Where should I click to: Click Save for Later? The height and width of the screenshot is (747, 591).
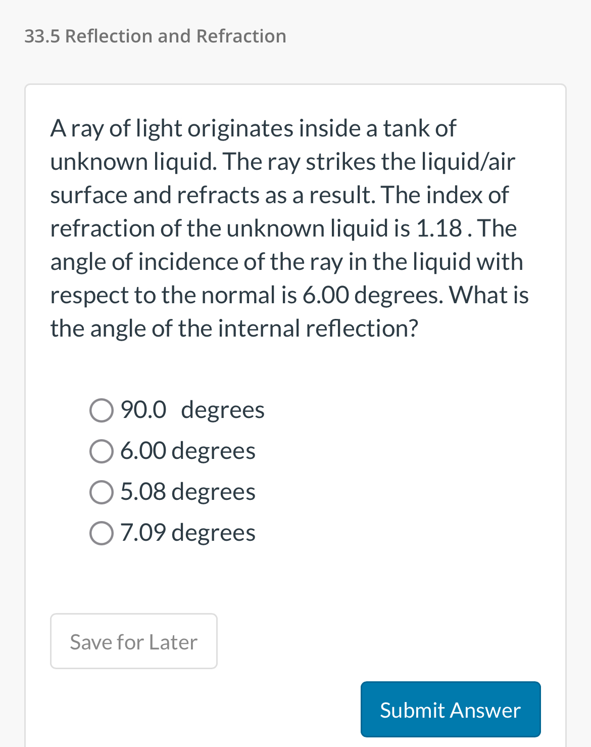tap(133, 641)
